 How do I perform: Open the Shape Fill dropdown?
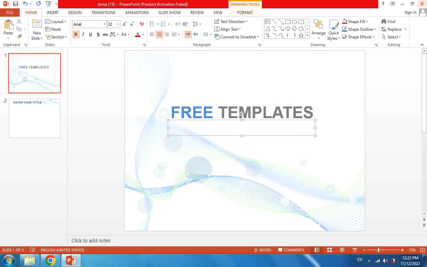tap(355, 22)
